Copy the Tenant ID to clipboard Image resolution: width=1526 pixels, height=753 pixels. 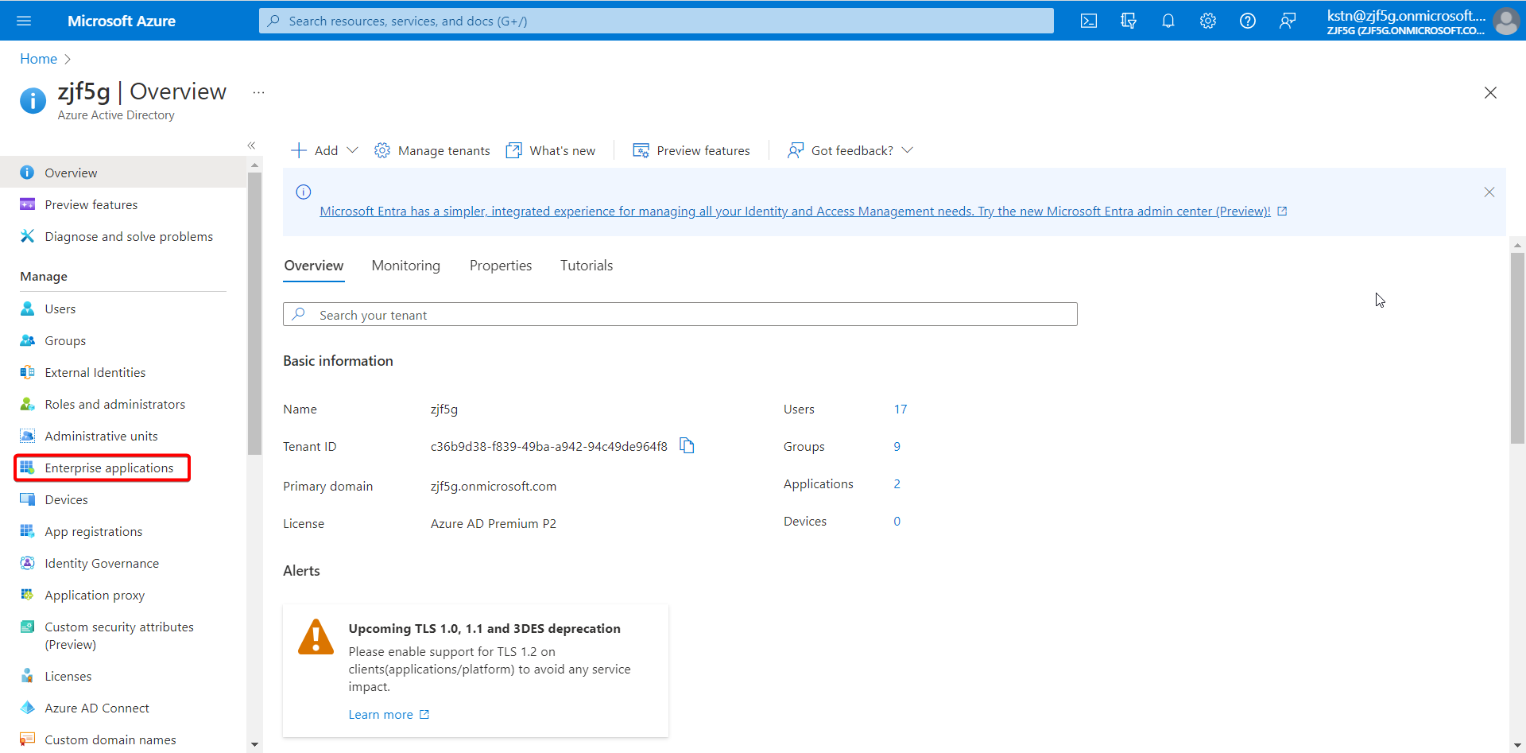(687, 446)
